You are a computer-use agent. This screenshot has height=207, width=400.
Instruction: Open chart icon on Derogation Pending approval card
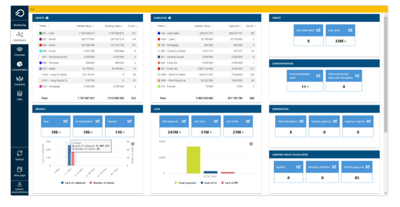(335, 121)
